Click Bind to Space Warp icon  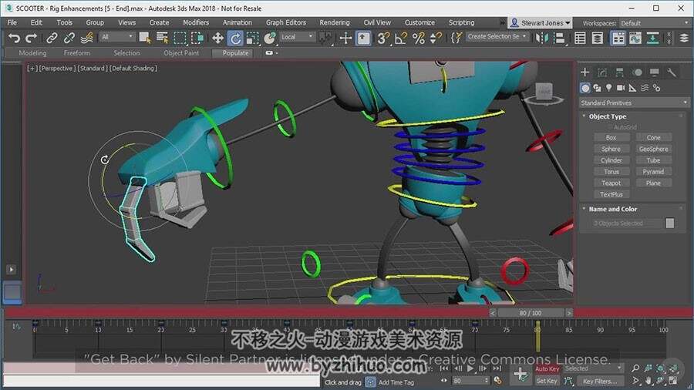click(x=86, y=39)
